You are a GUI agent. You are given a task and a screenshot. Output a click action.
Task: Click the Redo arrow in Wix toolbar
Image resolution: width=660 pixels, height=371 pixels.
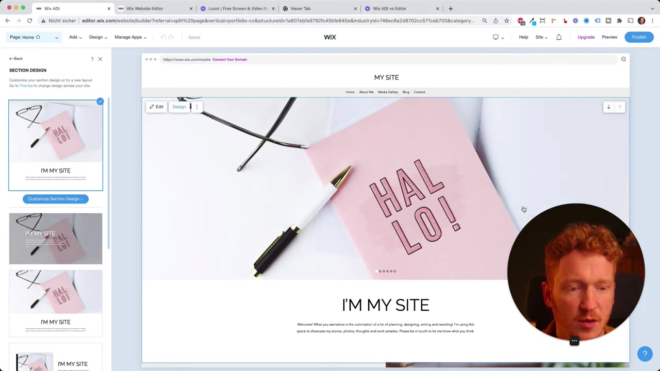(x=172, y=37)
